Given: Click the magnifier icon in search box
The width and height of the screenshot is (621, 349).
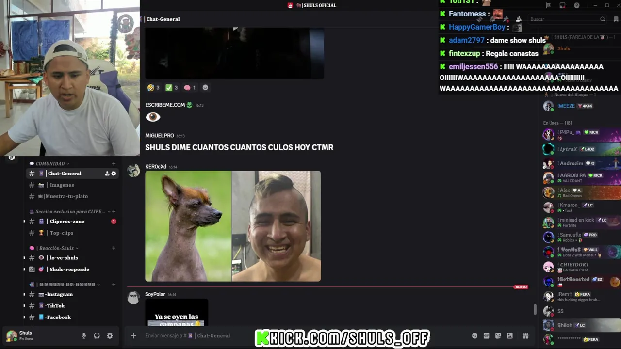Looking at the screenshot, I should 603,19.
